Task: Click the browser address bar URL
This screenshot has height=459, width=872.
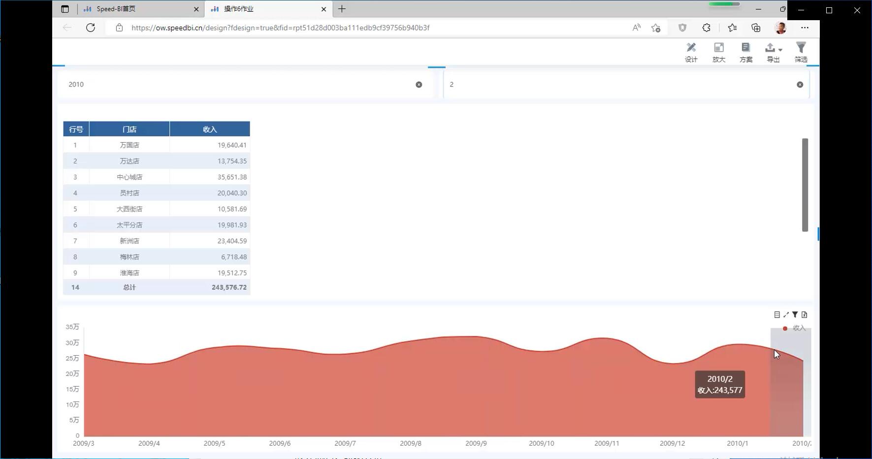Action: point(281,28)
